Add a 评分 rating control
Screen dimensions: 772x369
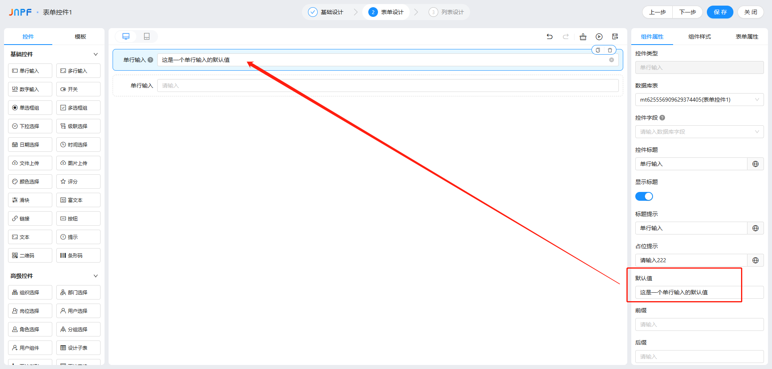(78, 181)
